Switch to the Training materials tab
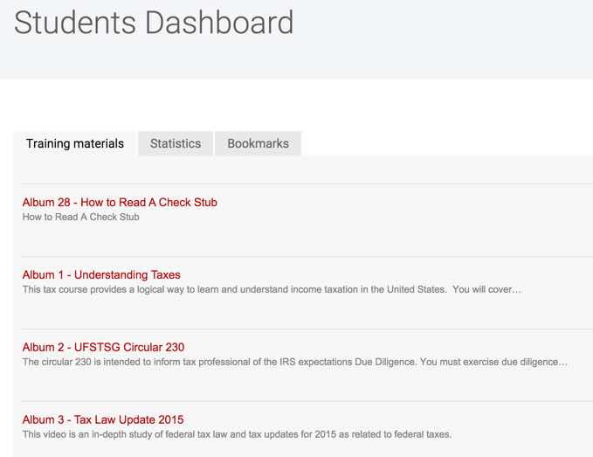Viewport: 593px width, 457px height. (x=75, y=144)
